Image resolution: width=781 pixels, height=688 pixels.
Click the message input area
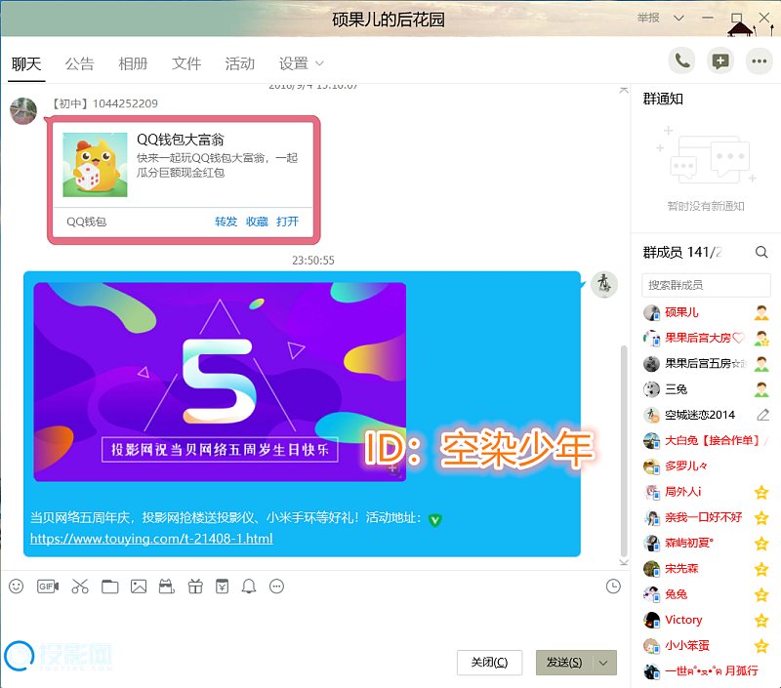click(x=313, y=623)
